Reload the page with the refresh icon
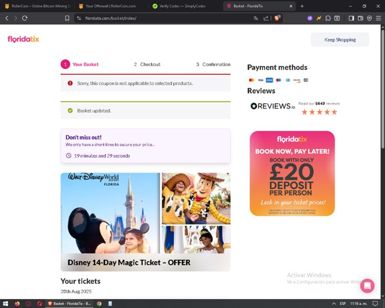 coord(25,18)
